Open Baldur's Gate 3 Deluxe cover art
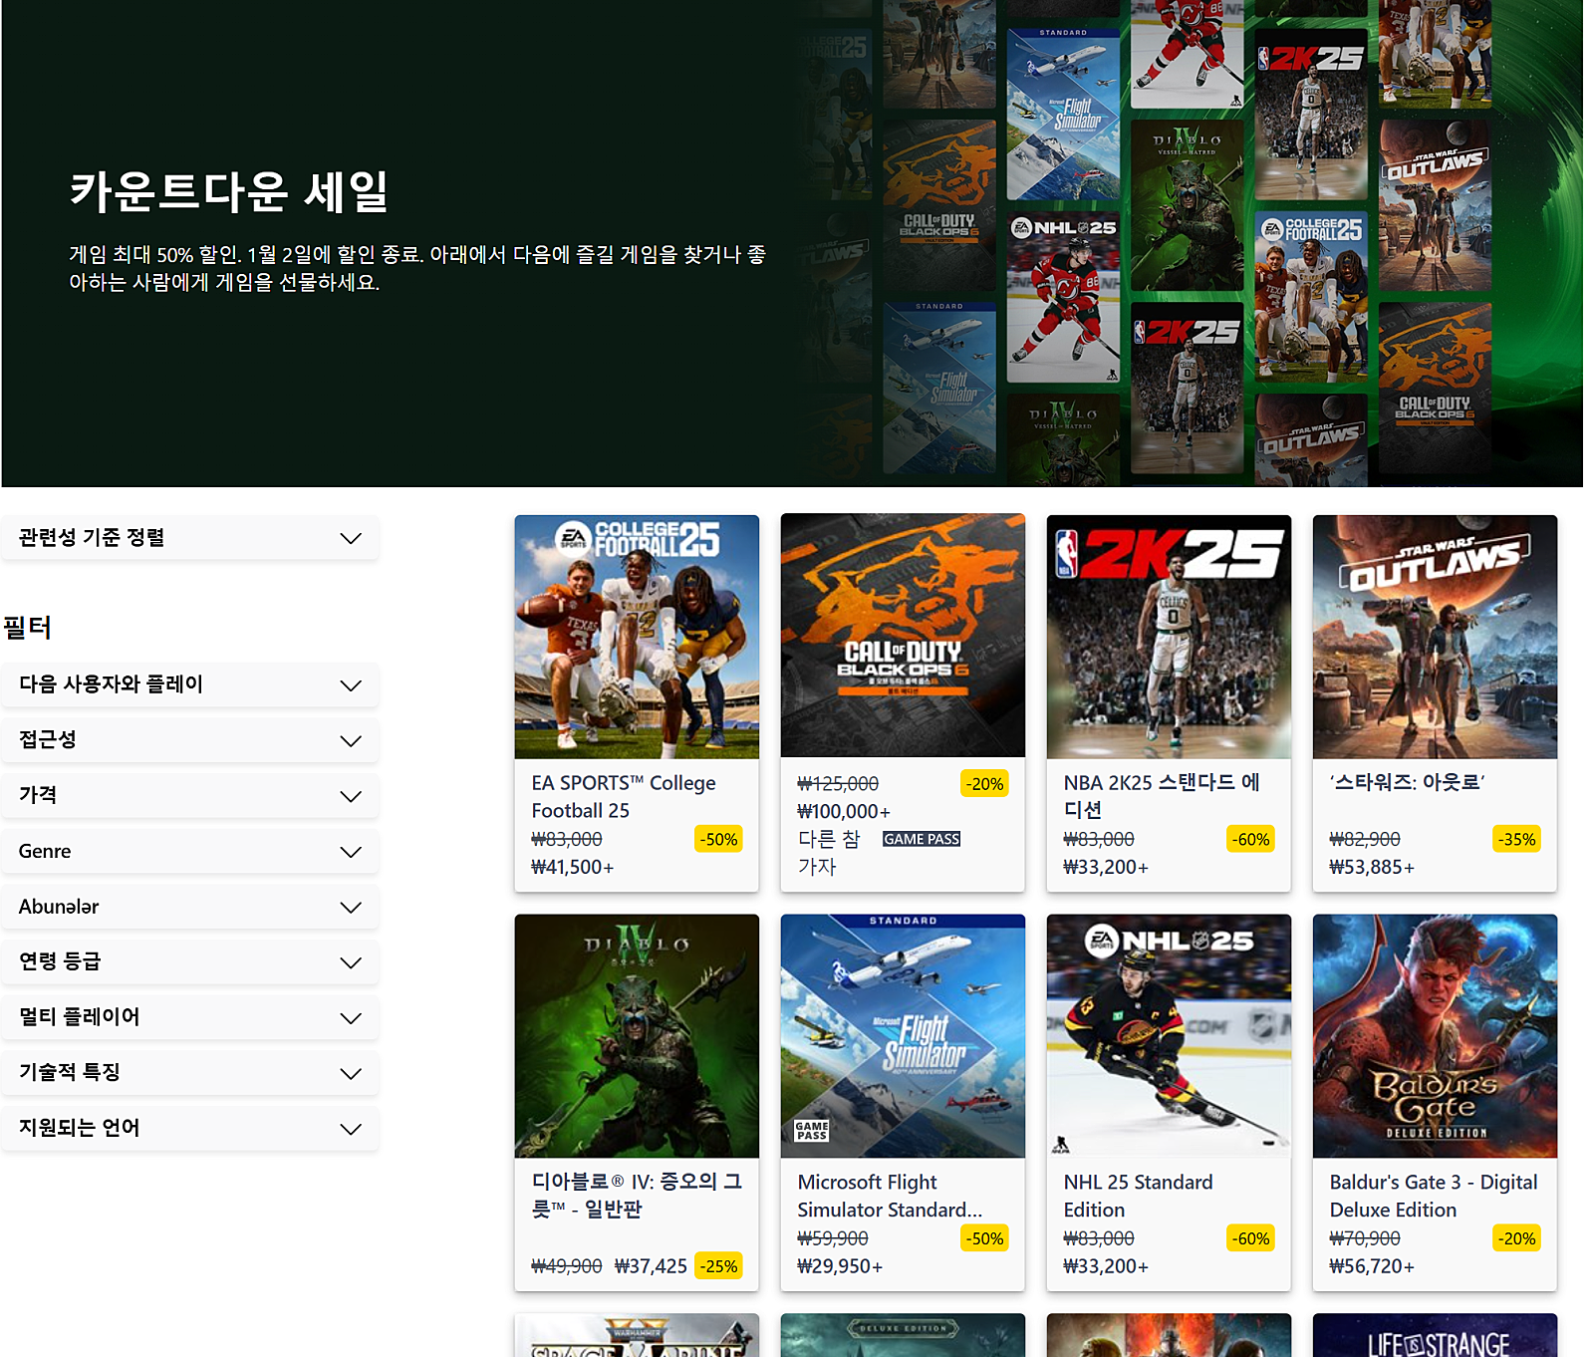 click(x=1435, y=1036)
